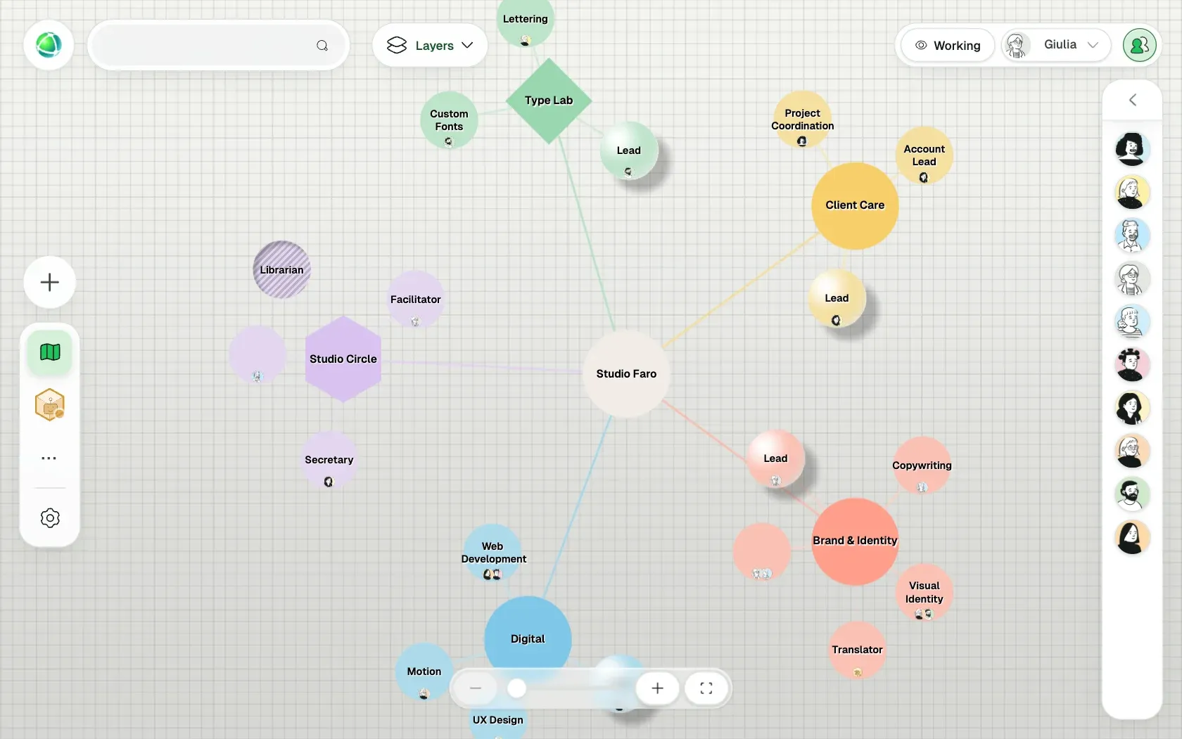
Task: Click the Motion role node
Action: pos(424,672)
